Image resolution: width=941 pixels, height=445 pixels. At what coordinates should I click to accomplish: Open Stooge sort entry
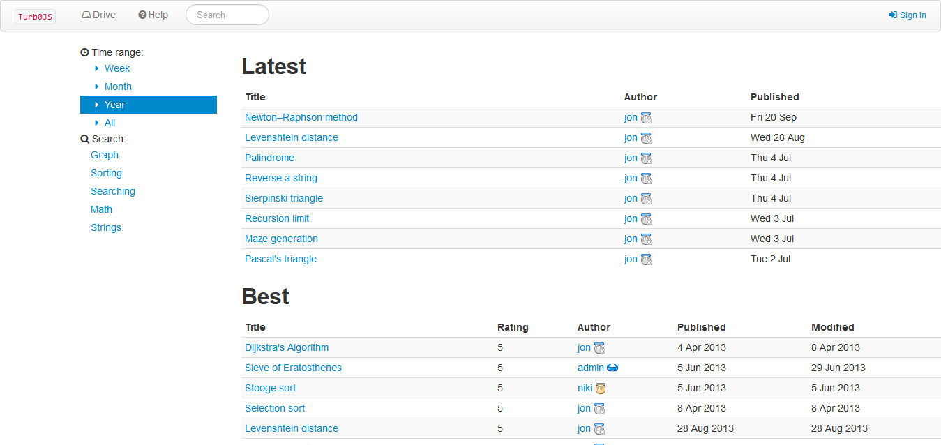click(270, 388)
